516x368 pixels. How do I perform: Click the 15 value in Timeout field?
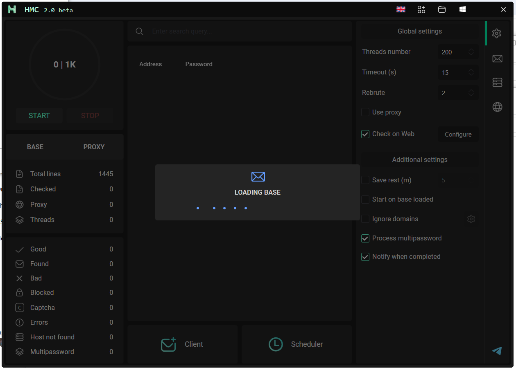(x=445, y=72)
